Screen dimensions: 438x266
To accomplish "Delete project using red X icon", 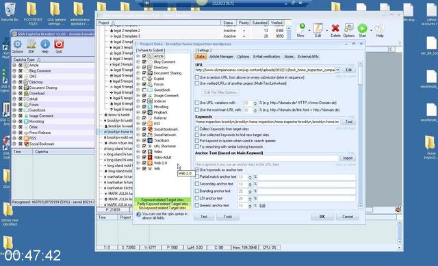I will coord(335,30).
